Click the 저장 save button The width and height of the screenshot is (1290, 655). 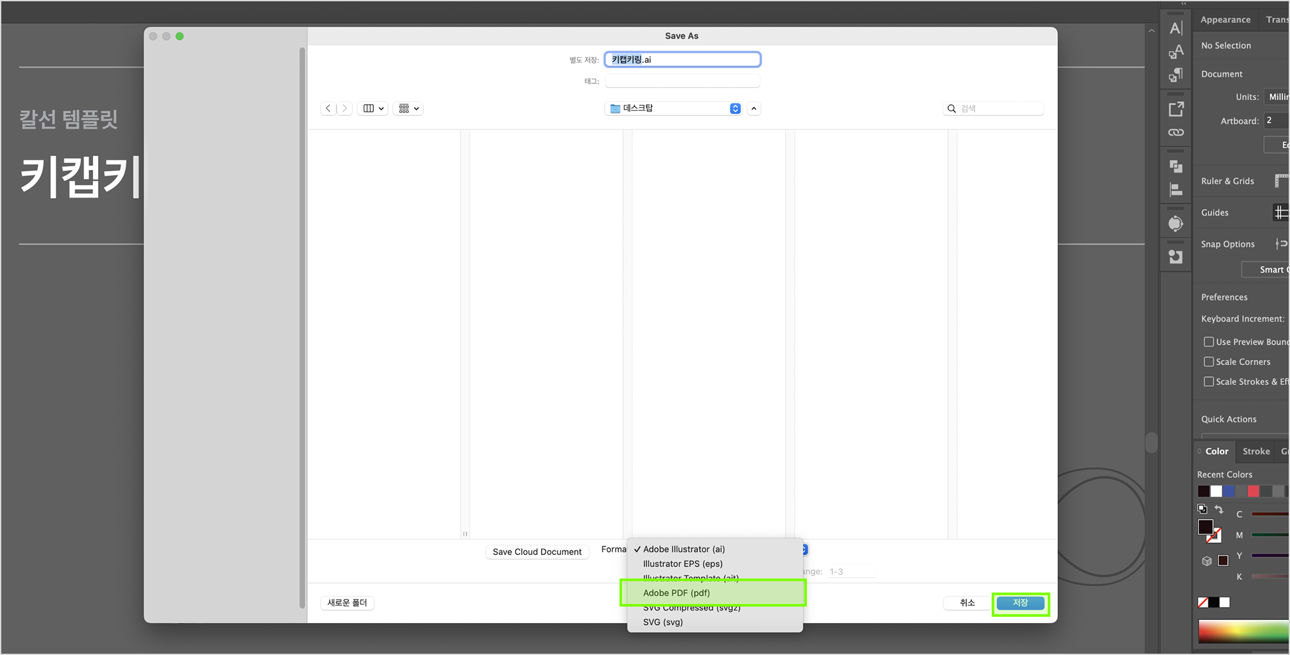click(x=1020, y=603)
